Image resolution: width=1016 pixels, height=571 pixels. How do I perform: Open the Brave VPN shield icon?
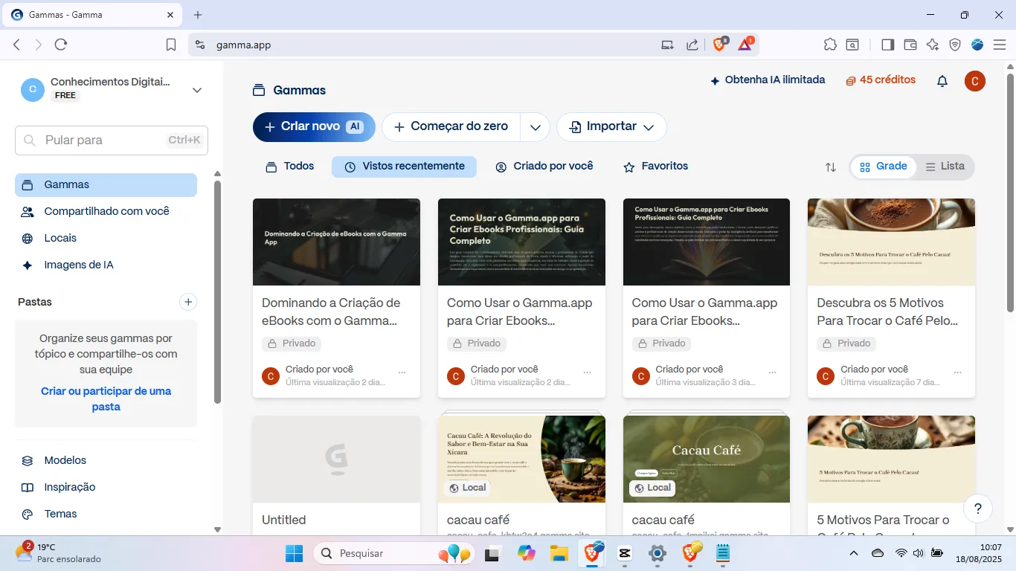[955, 45]
